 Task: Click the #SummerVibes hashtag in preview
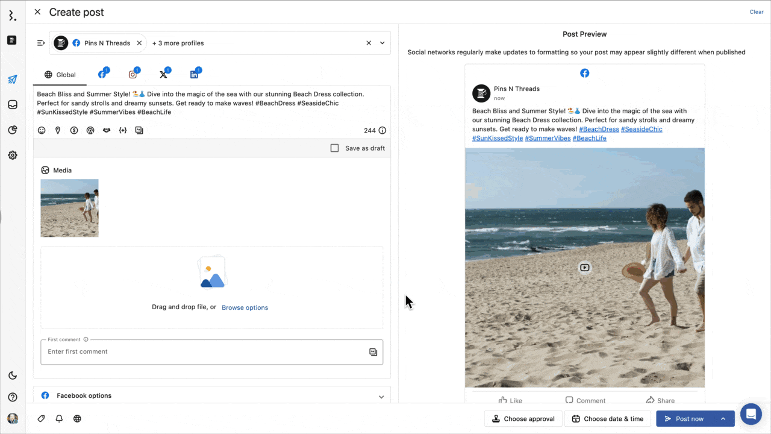pyautogui.click(x=548, y=138)
